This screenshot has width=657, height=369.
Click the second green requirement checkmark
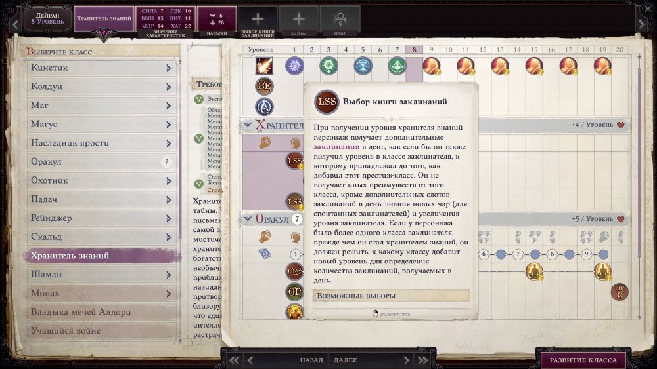(198, 138)
